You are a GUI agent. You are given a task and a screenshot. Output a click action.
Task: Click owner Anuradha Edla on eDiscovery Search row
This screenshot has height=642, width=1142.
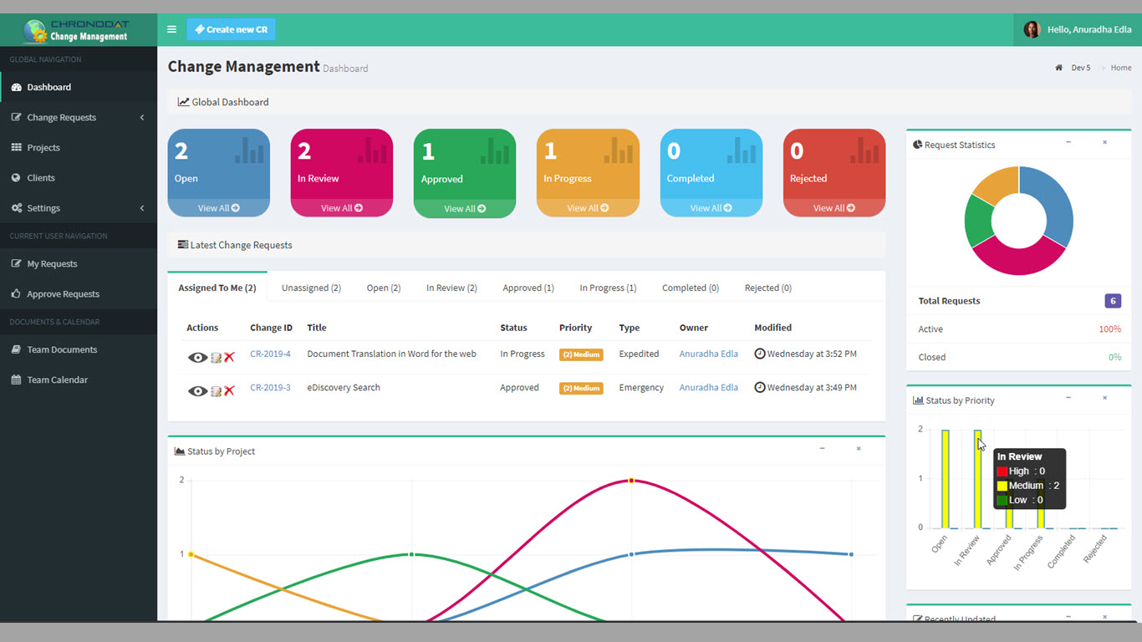(x=708, y=387)
